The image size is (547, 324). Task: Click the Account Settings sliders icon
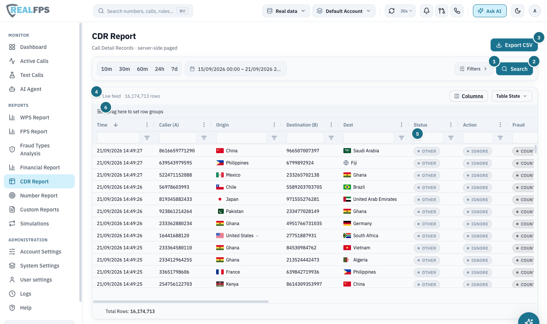click(12, 252)
